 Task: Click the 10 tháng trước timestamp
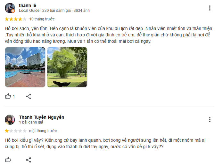pyautogui.click(x=42, y=19)
